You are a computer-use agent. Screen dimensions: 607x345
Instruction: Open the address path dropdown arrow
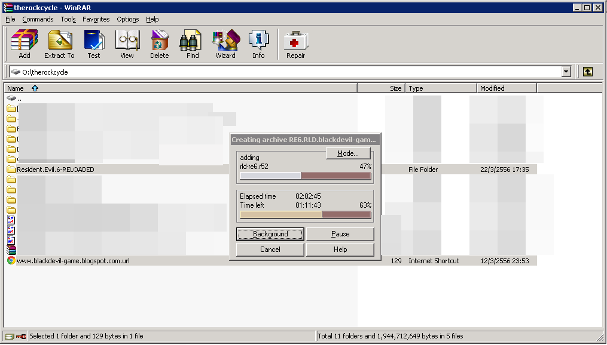566,72
